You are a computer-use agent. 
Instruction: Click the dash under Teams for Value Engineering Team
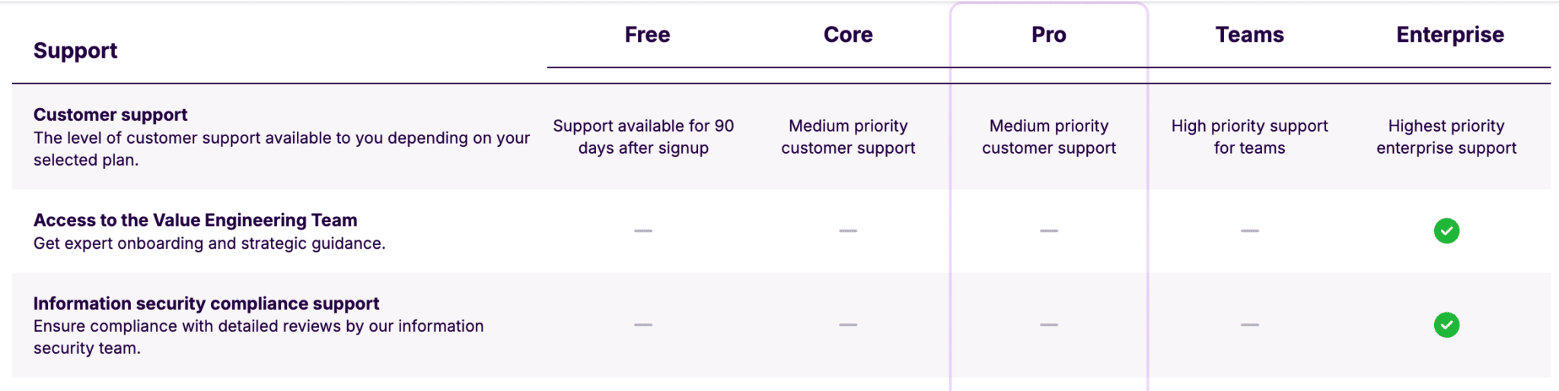coord(1250,230)
